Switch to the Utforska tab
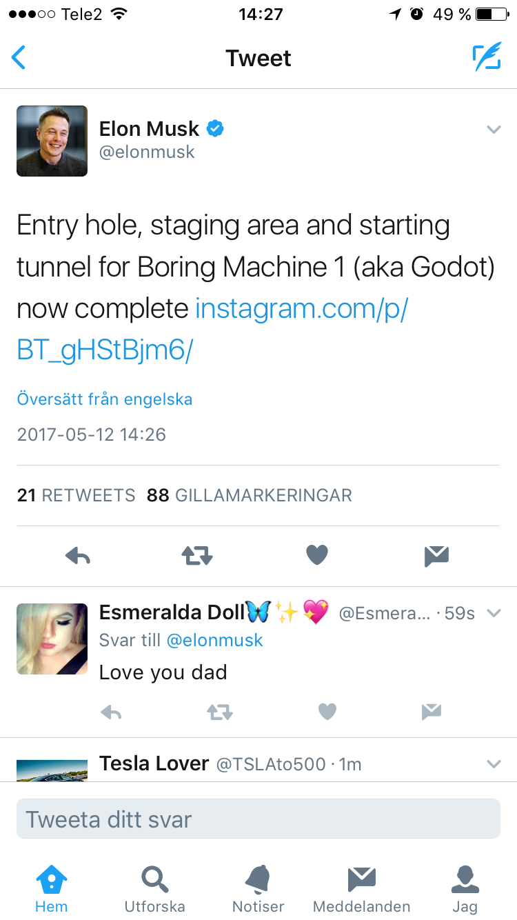 click(x=154, y=889)
